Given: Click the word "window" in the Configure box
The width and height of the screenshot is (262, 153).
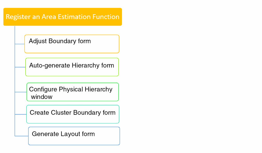Looking at the screenshot, I should pyautogui.click(x=42, y=97).
